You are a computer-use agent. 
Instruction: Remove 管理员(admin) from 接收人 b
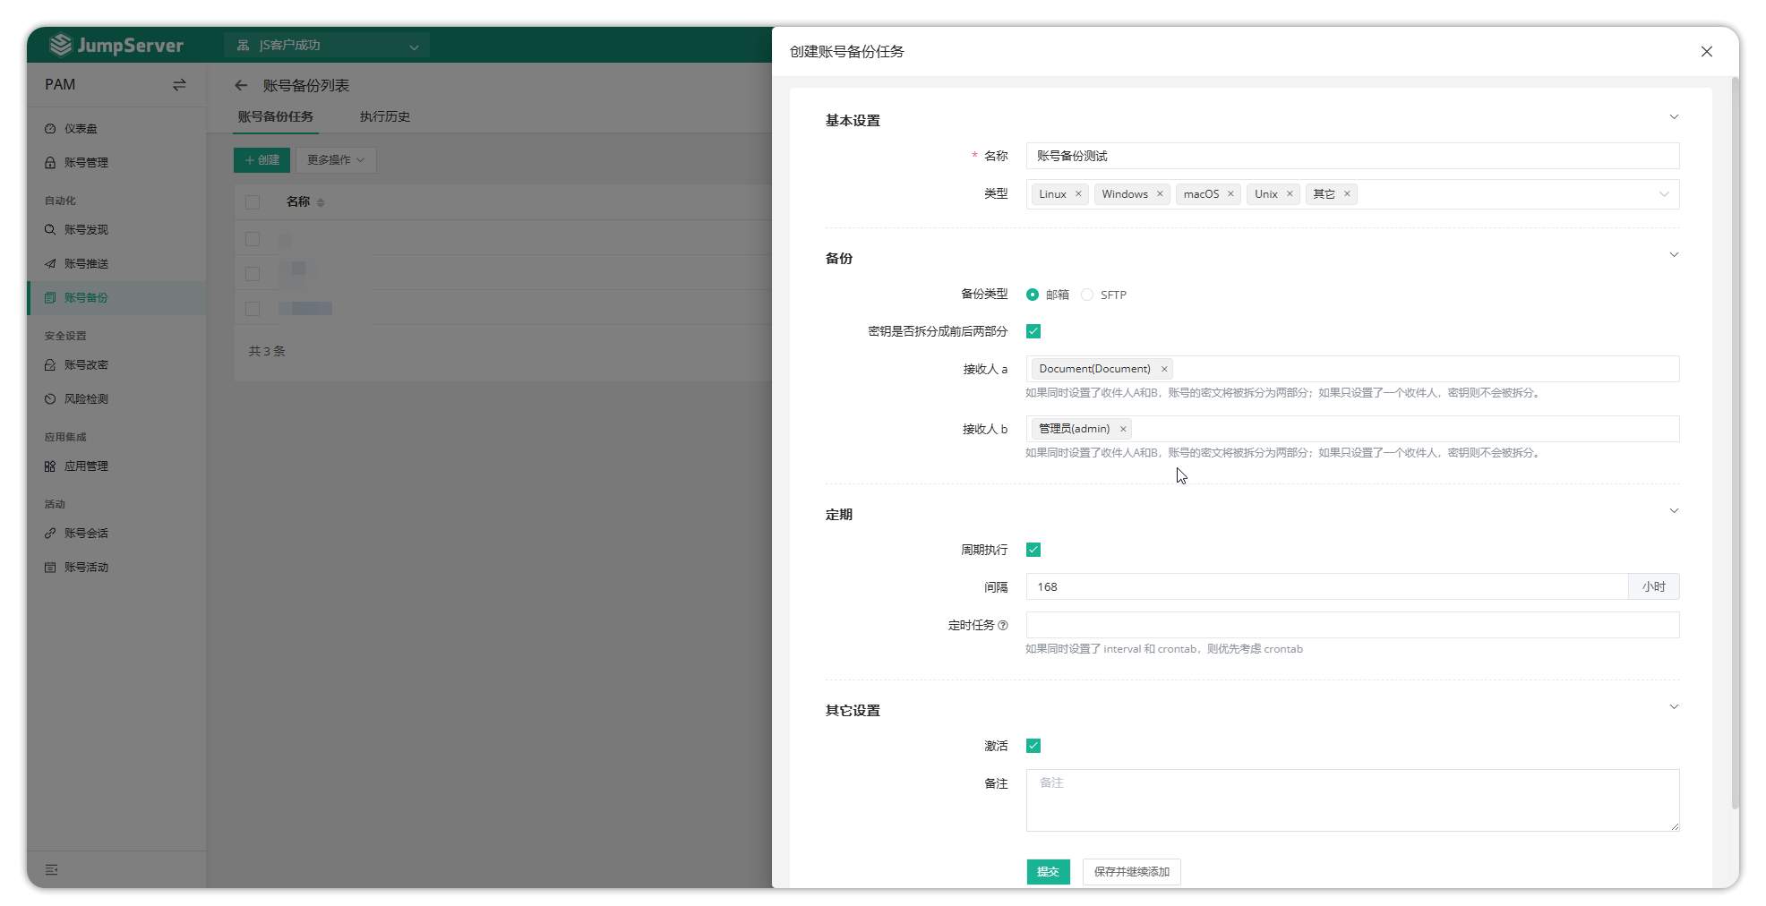(1123, 429)
